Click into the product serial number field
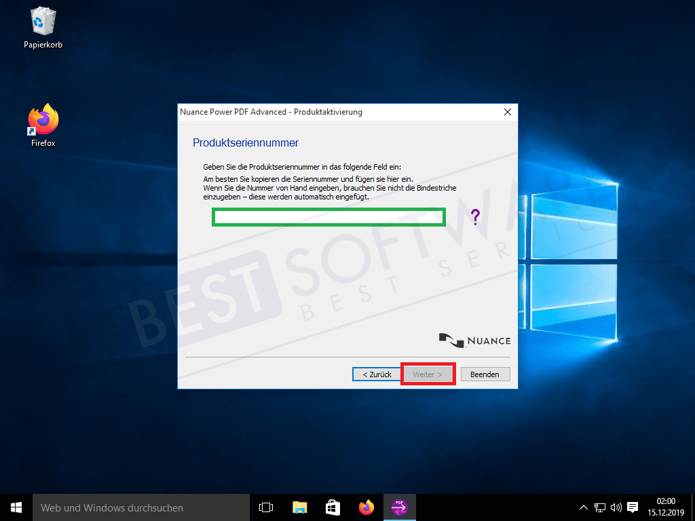Viewport: 695px width, 521px height. tap(329, 217)
